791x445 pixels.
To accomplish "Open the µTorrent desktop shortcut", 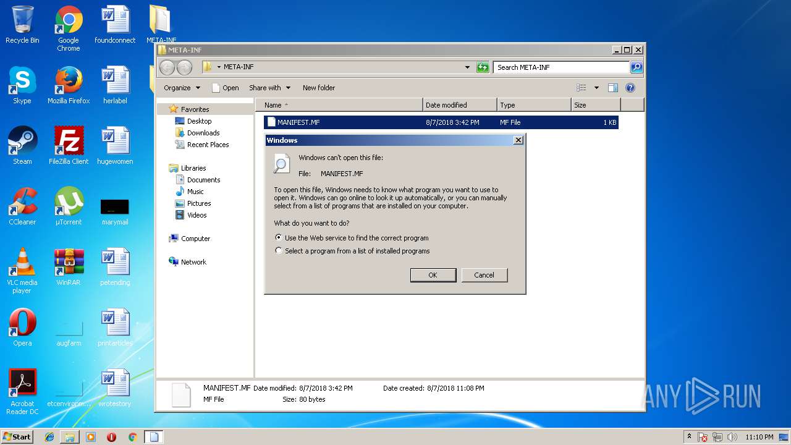I will click(x=69, y=206).
